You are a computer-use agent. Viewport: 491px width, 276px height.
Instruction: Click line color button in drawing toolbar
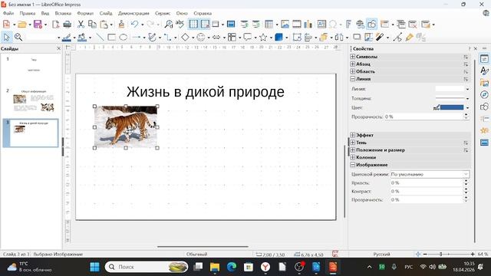67,38
